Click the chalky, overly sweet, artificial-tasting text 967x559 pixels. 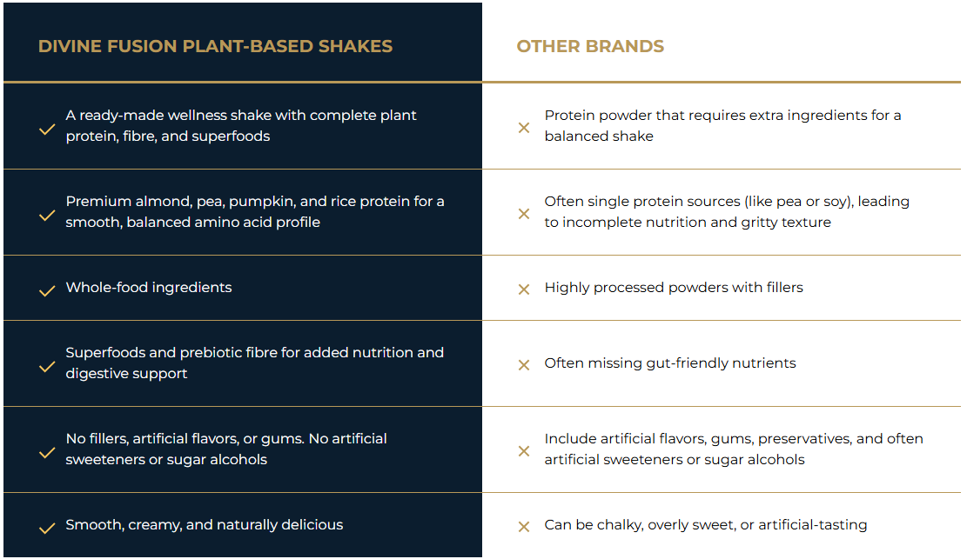tap(706, 525)
